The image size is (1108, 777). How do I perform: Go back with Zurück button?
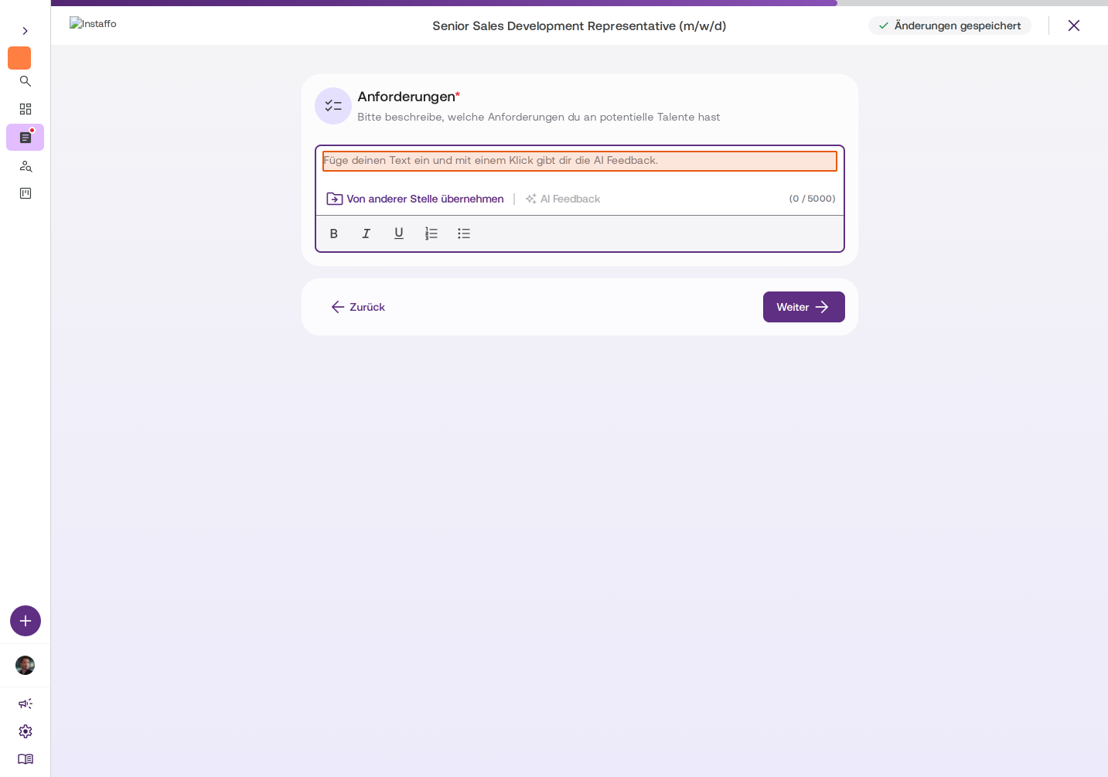tap(358, 307)
